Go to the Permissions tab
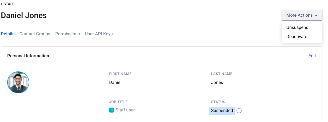Image resolution: width=328 pixels, height=122 pixels. tap(68, 34)
